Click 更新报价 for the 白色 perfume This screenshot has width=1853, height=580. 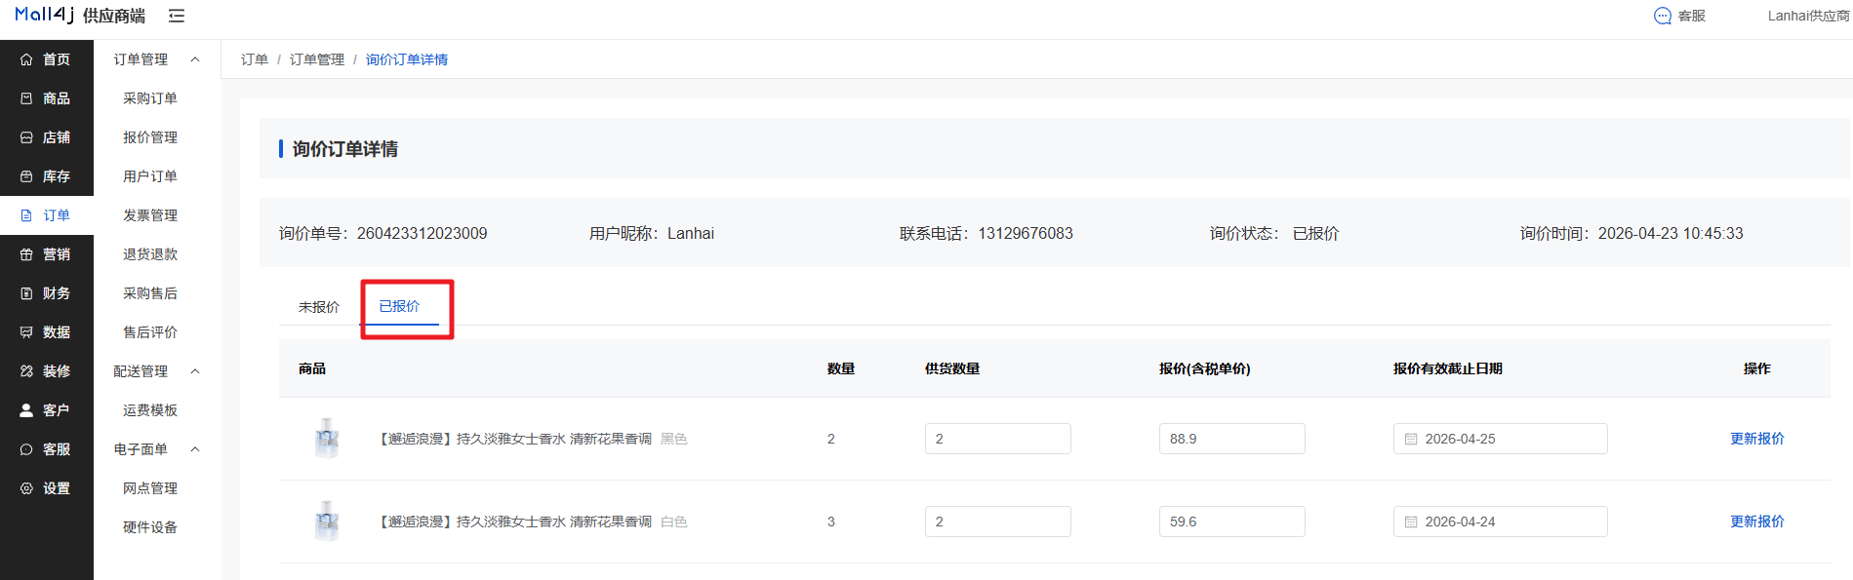tap(1757, 522)
